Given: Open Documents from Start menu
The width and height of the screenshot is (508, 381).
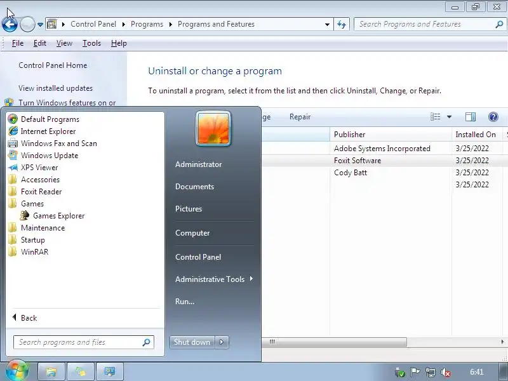Looking at the screenshot, I should pyautogui.click(x=194, y=187).
